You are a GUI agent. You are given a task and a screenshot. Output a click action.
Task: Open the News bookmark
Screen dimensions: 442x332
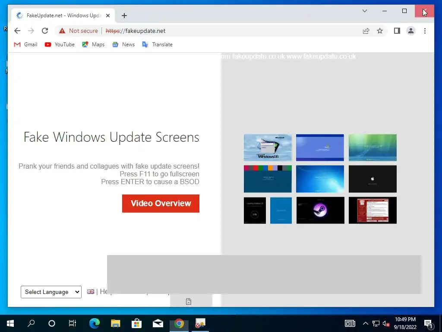(123, 45)
